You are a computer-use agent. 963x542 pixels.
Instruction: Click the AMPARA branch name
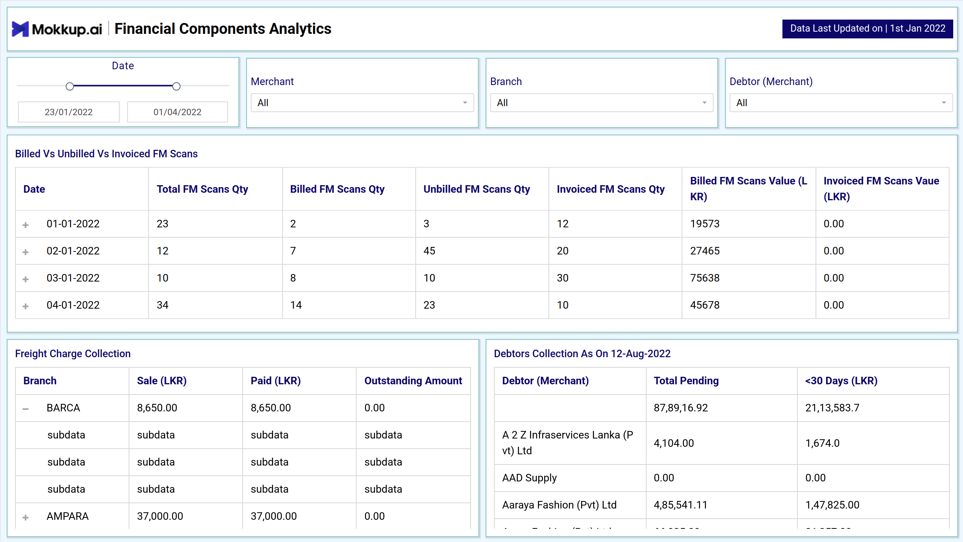point(68,516)
